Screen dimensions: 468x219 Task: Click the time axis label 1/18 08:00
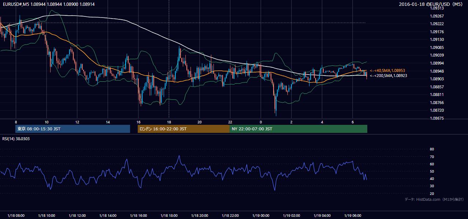16,216
